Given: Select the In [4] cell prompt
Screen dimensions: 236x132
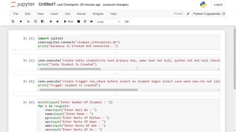Looking at the screenshot, I should 29,81.
